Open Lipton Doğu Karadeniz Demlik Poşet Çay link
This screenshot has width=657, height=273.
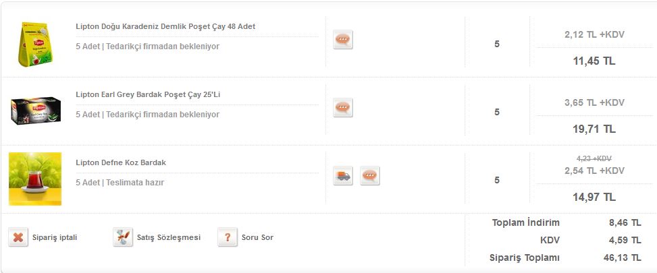165,26
